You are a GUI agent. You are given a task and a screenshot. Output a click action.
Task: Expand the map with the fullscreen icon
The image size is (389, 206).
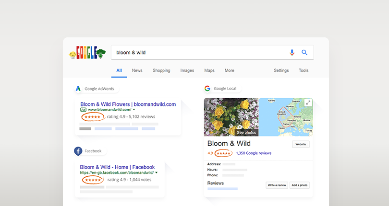point(308,103)
